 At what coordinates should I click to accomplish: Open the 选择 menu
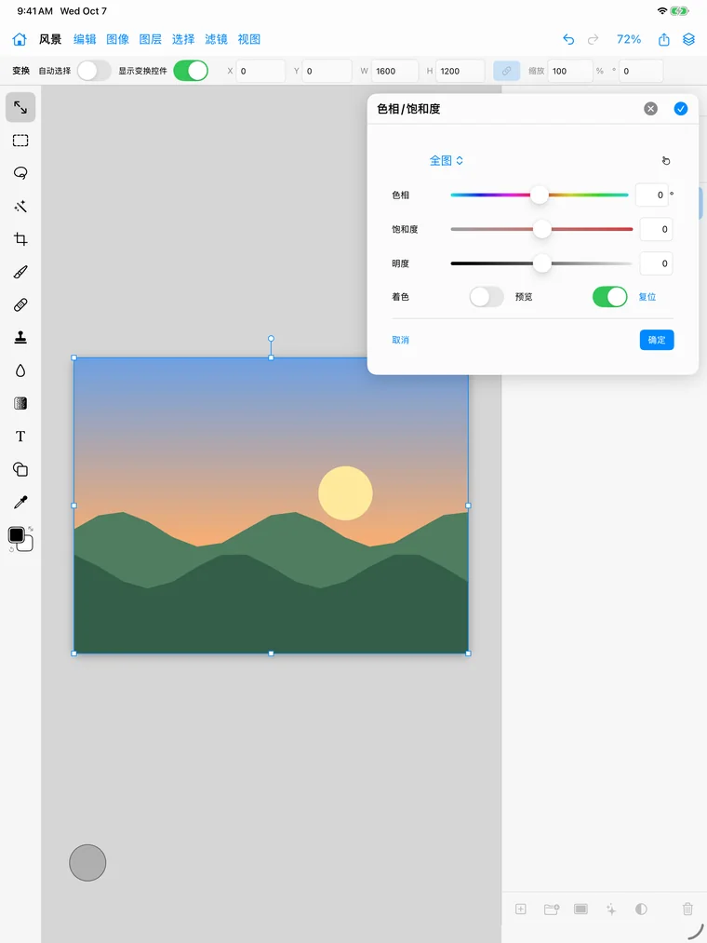pyautogui.click(x=183, y=39)
